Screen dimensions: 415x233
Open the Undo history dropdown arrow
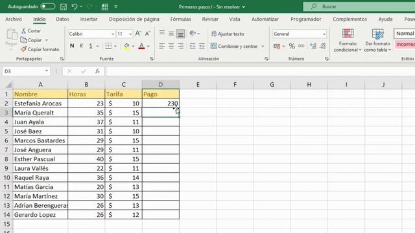coord(81,6)
